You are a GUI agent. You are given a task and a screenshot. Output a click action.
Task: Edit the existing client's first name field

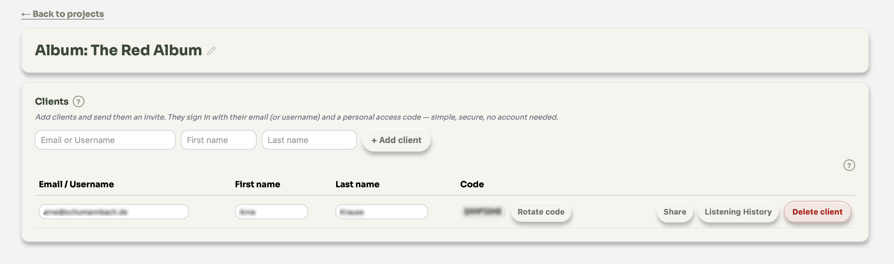pos(271,212)
